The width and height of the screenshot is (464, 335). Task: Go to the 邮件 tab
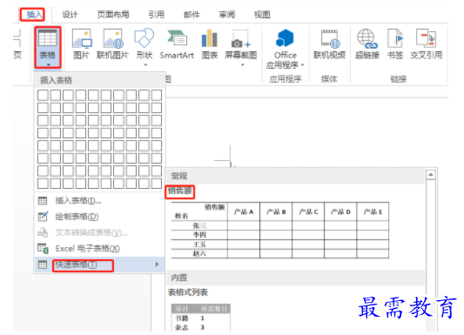click(192, 15)
